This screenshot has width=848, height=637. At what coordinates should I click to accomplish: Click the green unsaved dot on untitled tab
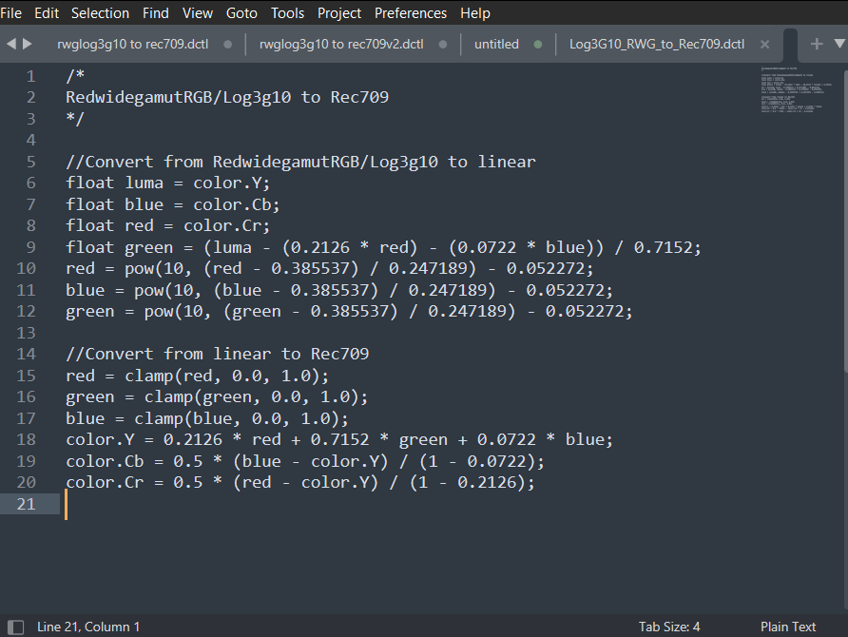coord(538,45)
